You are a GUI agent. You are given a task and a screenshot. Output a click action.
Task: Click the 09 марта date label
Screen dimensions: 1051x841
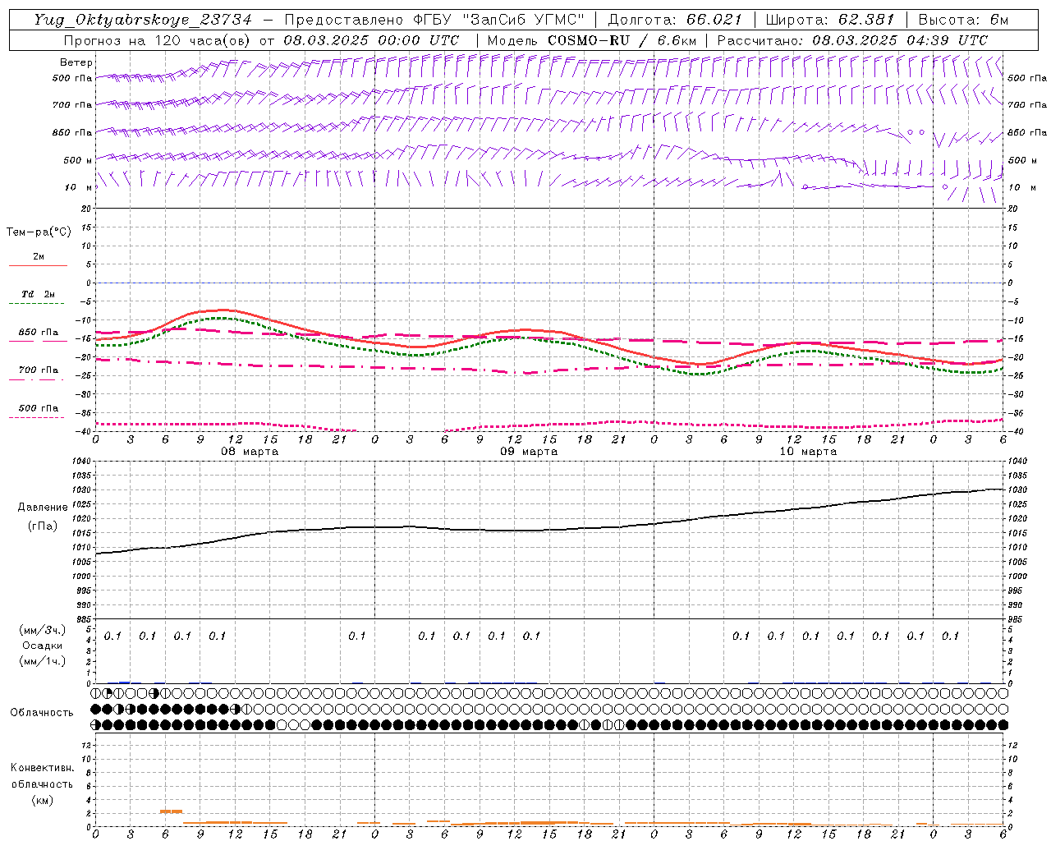[529, 452]
